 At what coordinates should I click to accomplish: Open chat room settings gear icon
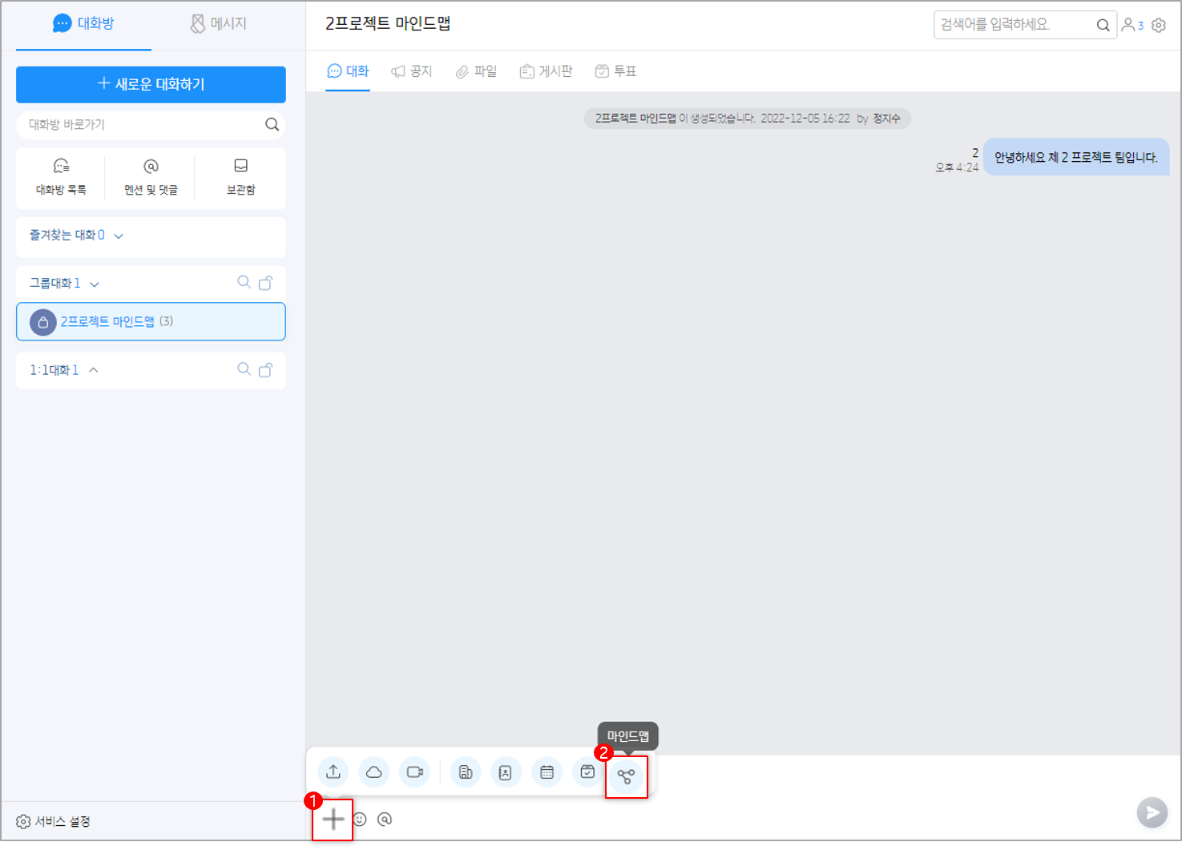click(x=1159, y=26)
